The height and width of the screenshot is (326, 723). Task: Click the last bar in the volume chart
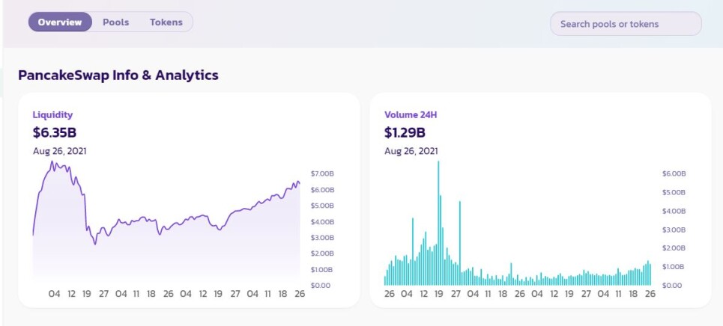650,274
